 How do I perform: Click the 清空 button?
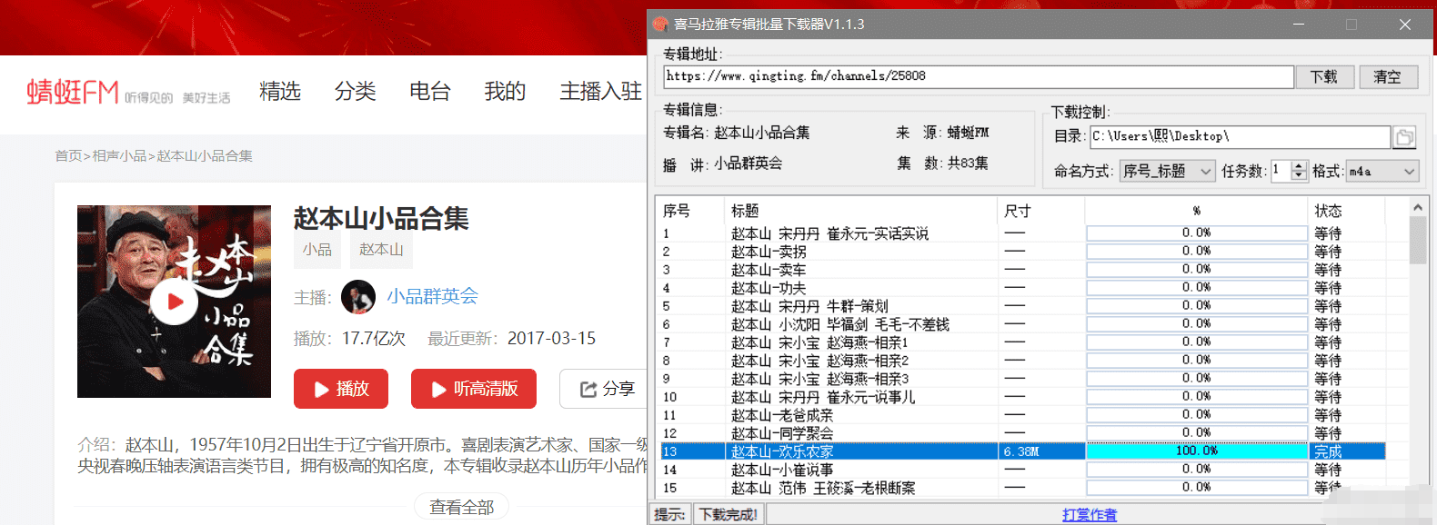click(1388, 77)
